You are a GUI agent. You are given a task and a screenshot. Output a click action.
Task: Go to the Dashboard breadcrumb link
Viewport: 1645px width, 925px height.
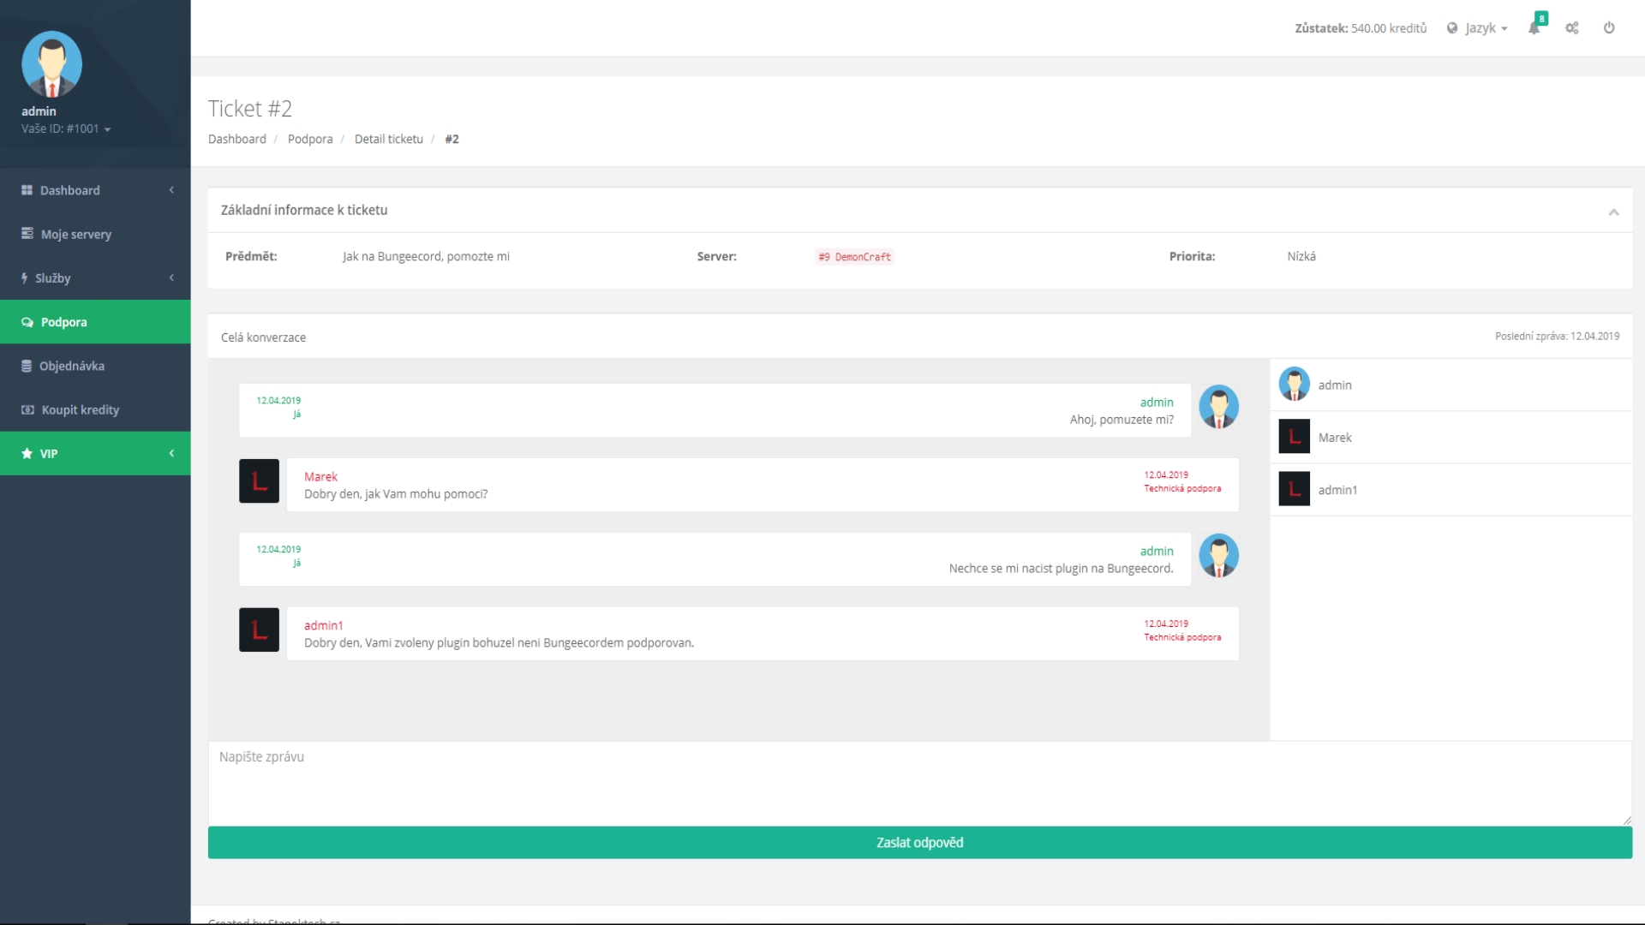[x=237, y=139]
